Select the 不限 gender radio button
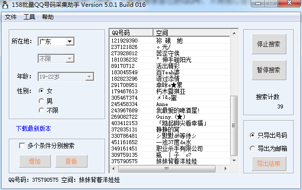Screen dimensions: 302x190 click(41, 110)
